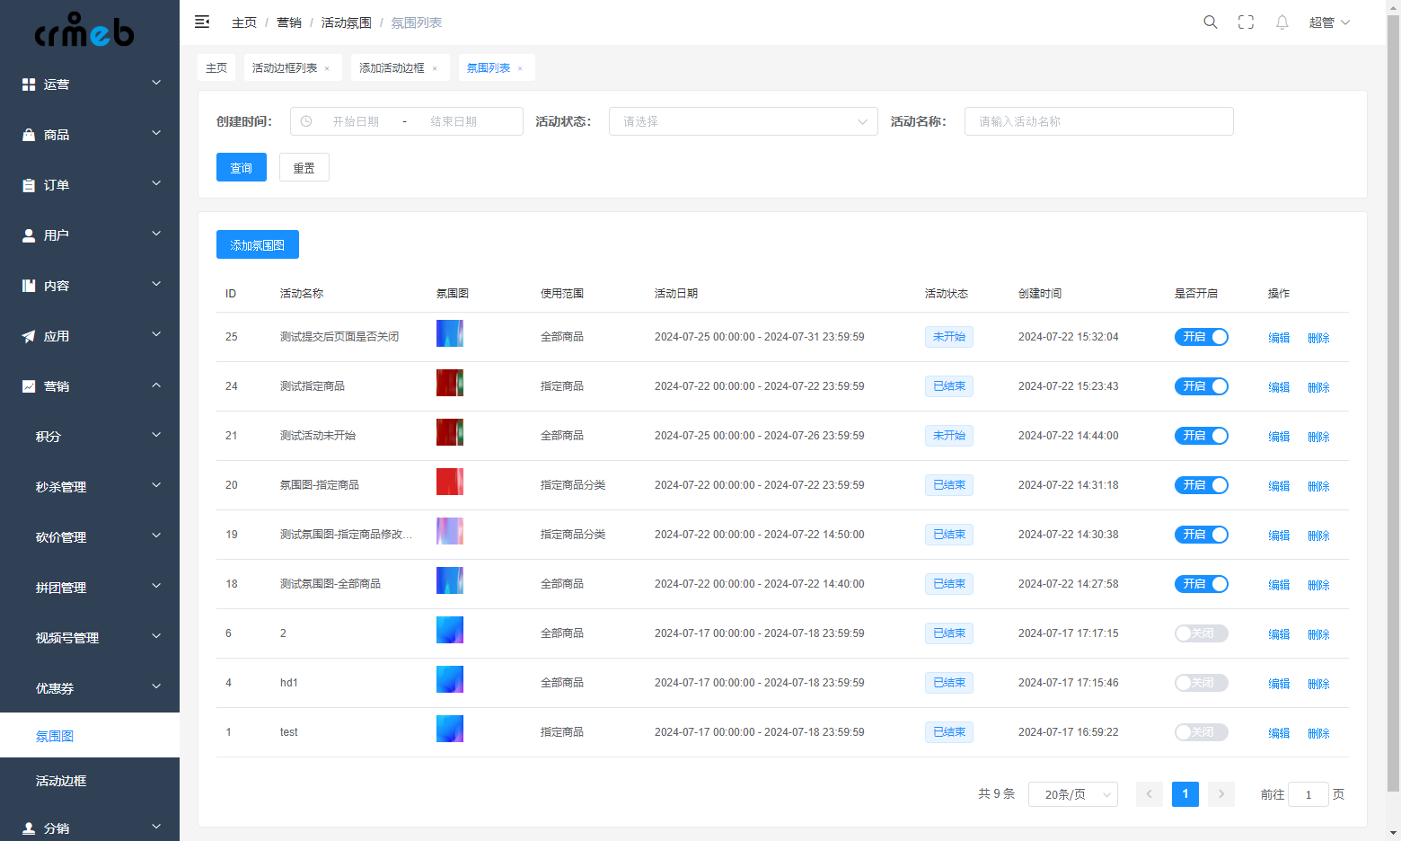This screenshot has height=841, width=1401.
Task: Click the 结束日期 date field
Action: click(454, 121)
